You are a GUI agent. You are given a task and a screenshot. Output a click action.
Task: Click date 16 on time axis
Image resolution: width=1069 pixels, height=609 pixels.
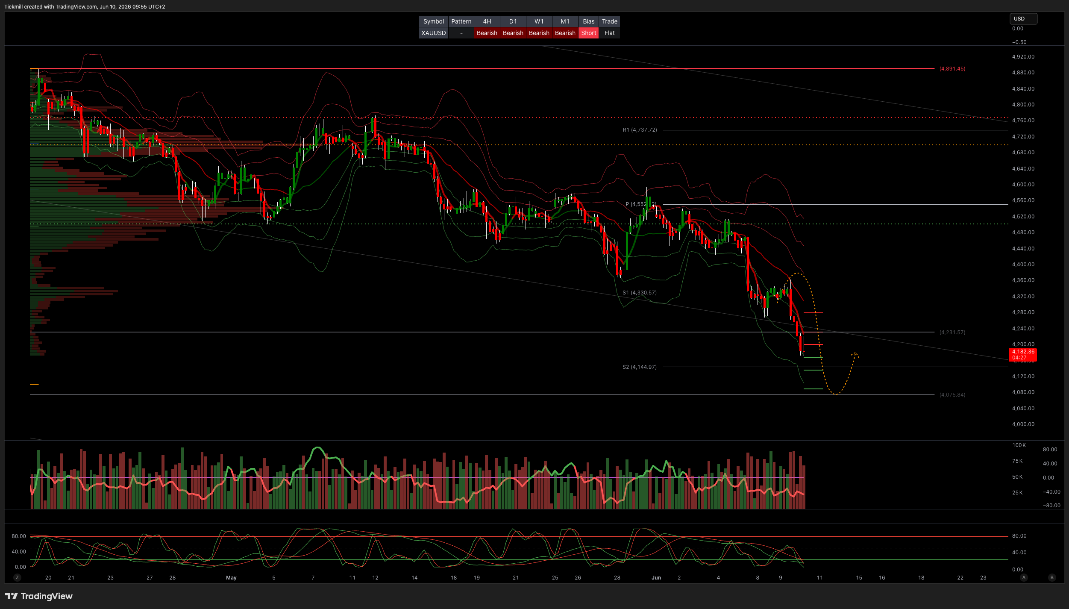click(882, 577)
